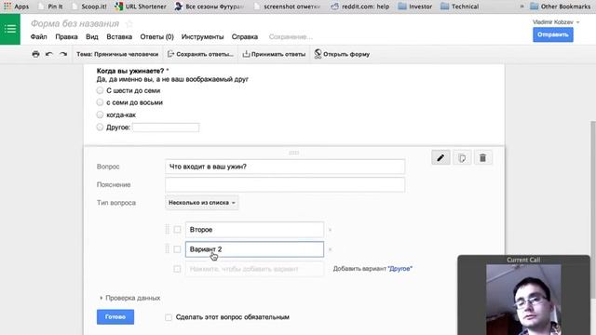The image size is (596, 335).
Task: Click the "Второе" option text field
Action: (x=254, y=230)
